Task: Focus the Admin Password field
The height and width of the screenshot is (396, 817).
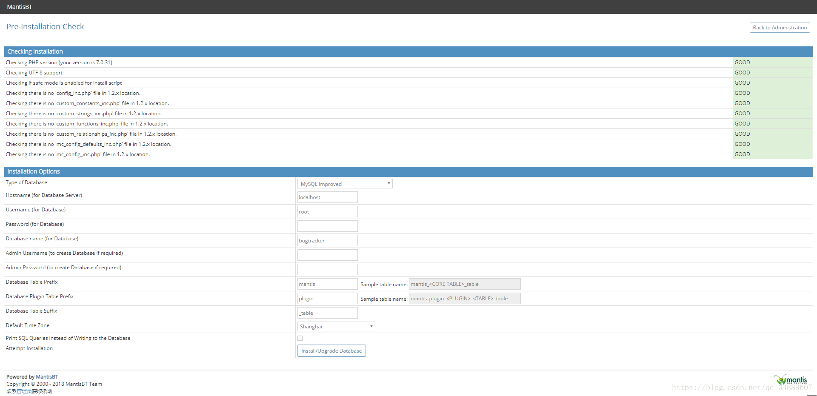Action: point(327,269)
